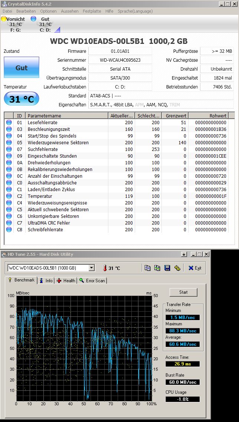The width and height of the screenshot is (239, 422).
Task: Click the large Gut health status button
Action: click(x=22, y=68)
